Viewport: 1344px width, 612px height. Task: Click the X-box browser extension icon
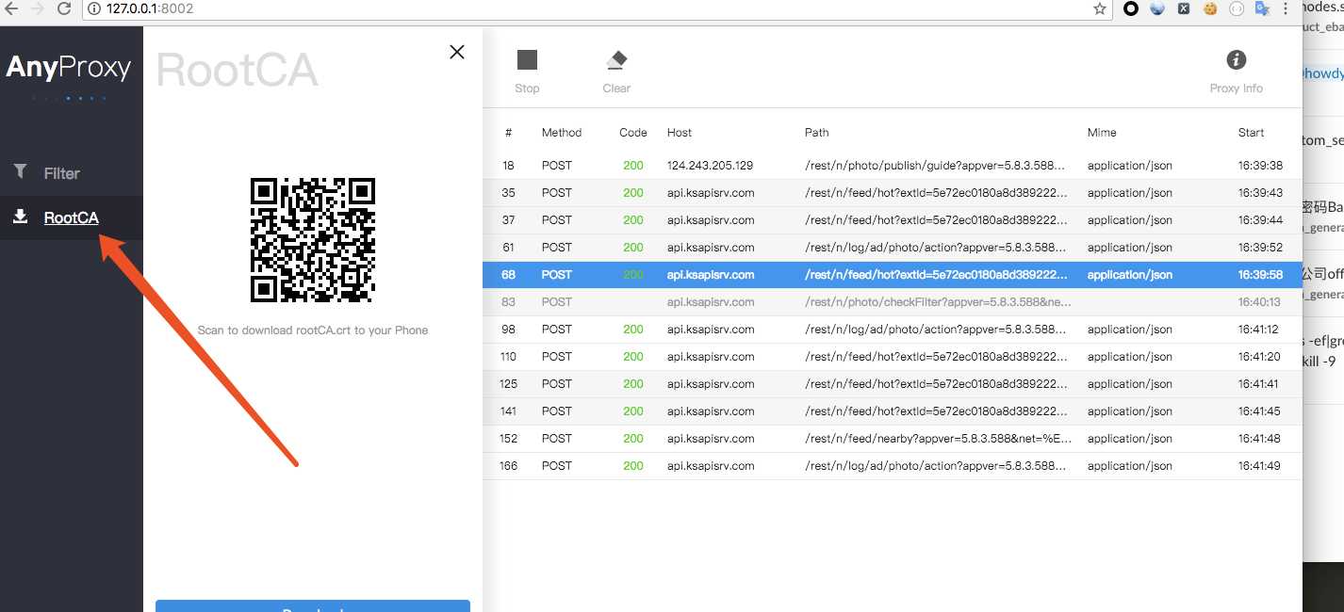[1184, 8]
